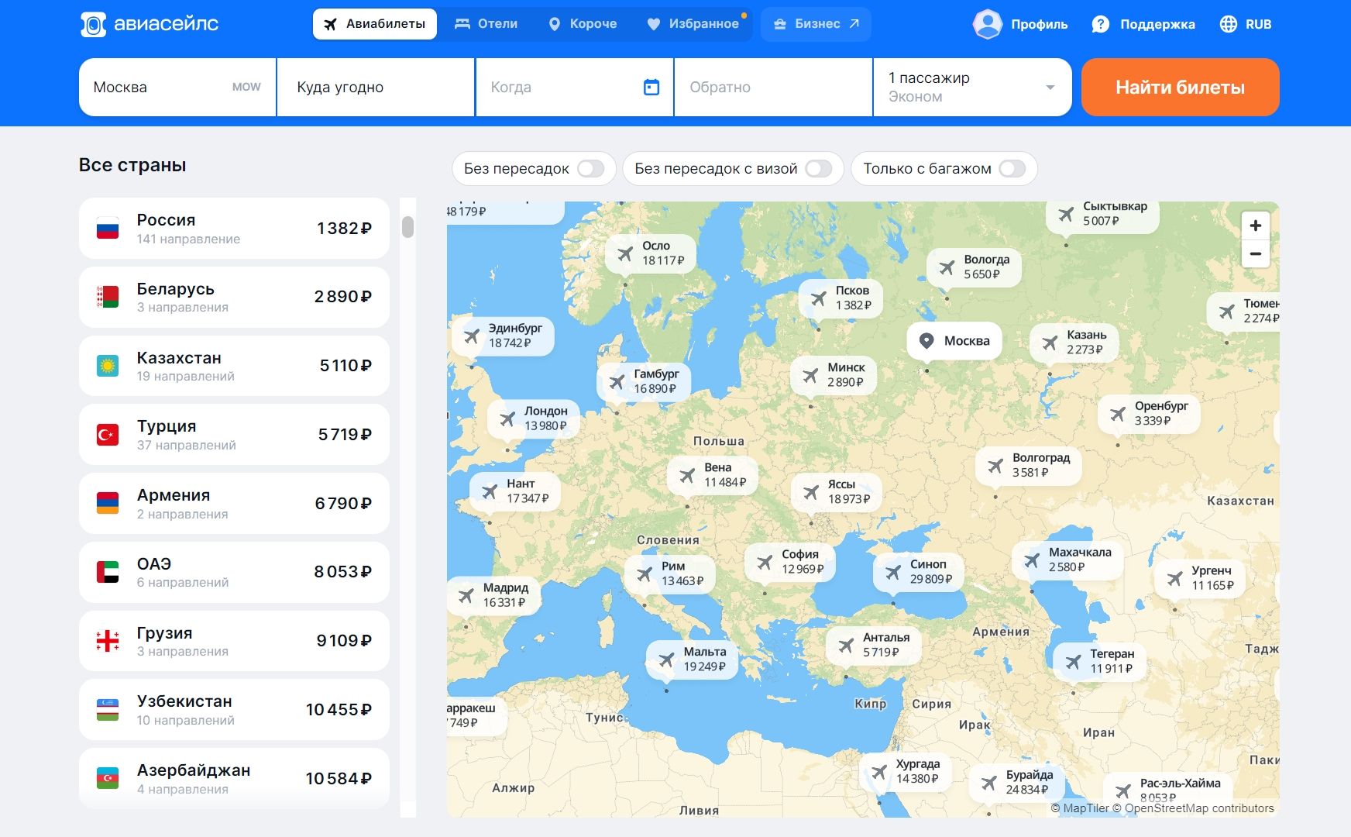Open the Избранное tab
This screenshot has width=1351, height=837.
tap(693, 24)
